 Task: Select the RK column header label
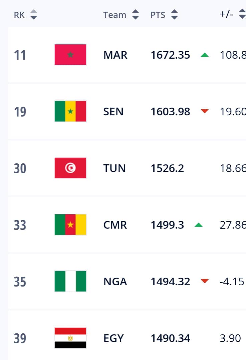[x=19, y=15]
